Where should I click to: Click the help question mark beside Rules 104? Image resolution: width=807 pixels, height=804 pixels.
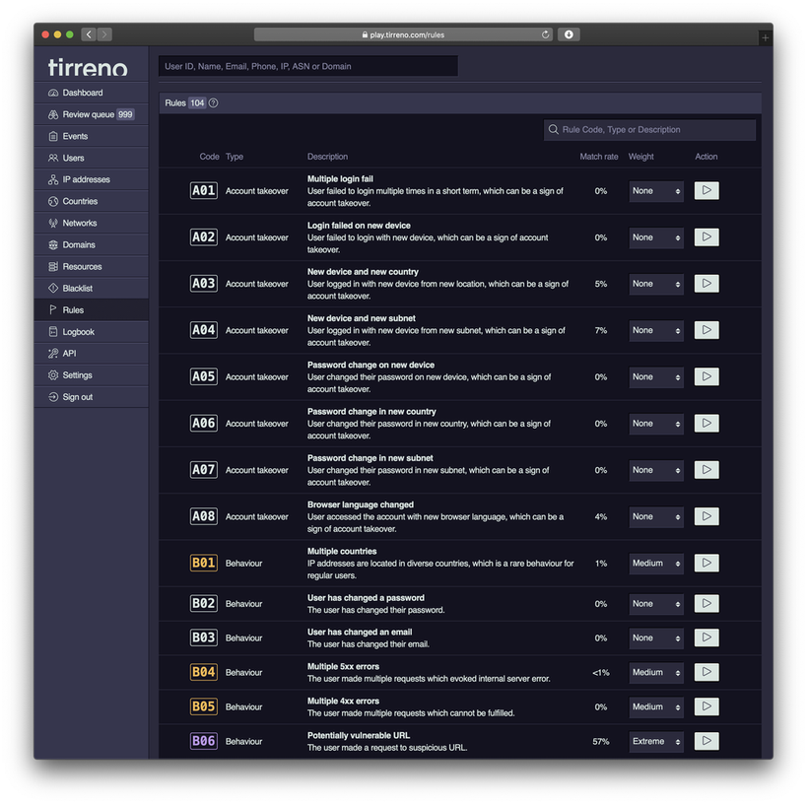coord(214,102)
